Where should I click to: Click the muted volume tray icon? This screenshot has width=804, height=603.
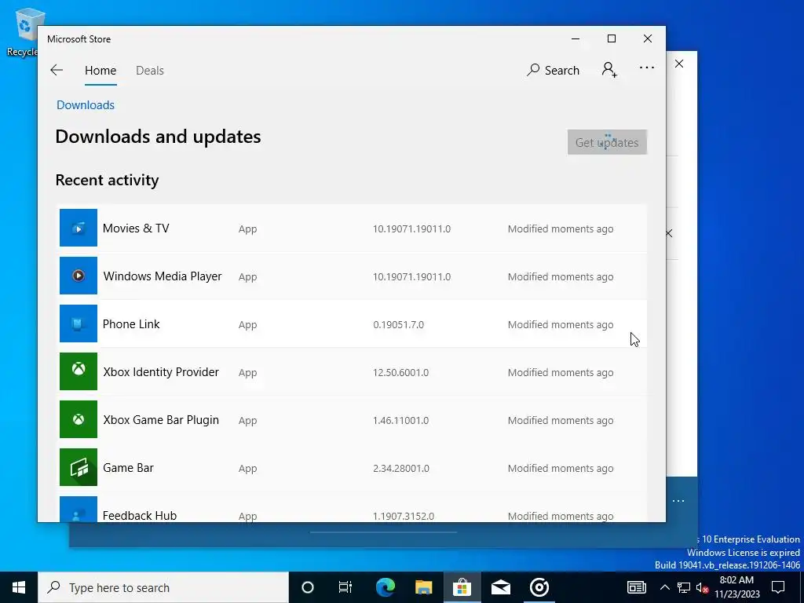pyautogui.click(x=702, y=587)
